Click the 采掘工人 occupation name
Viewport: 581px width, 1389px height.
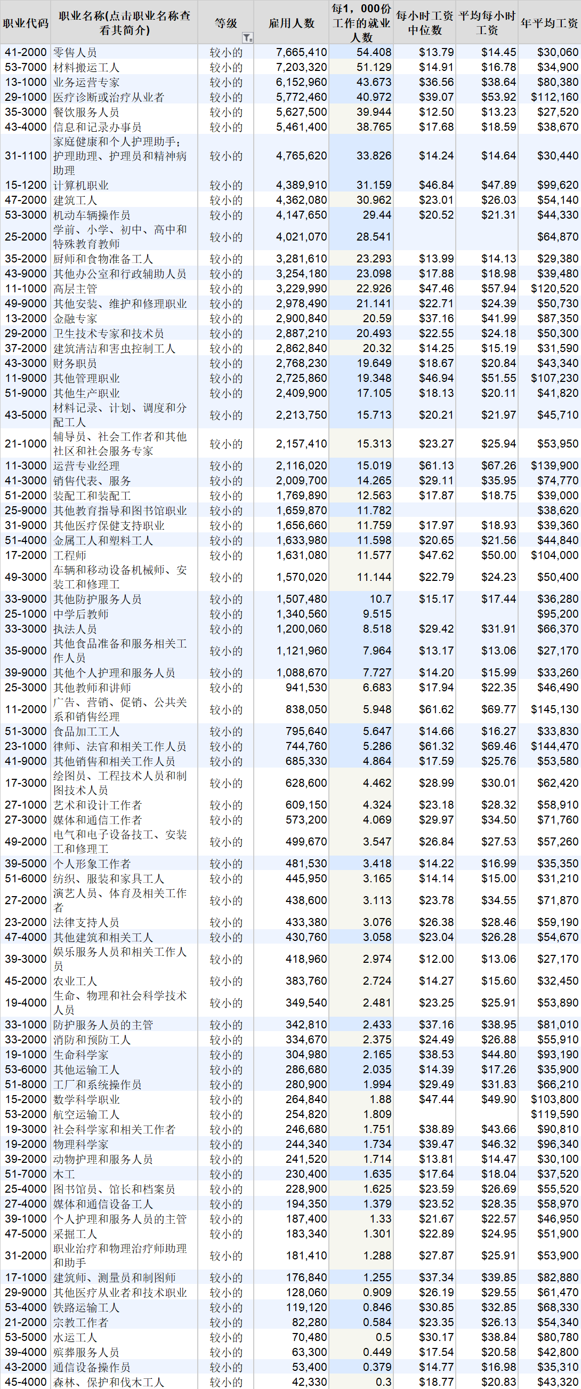[75, 1234]
